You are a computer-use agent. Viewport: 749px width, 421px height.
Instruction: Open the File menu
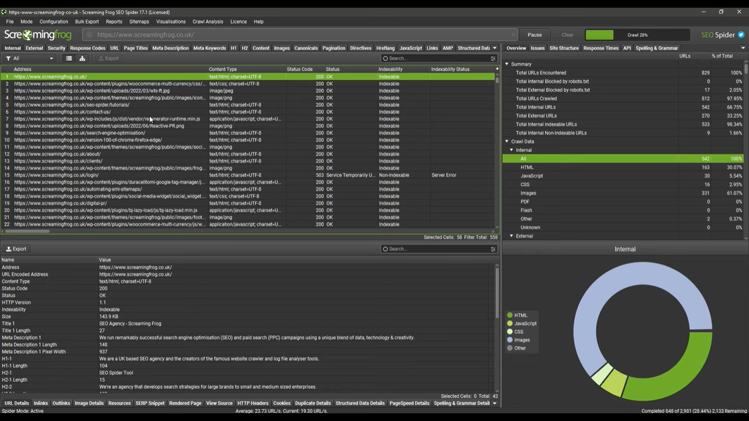(10, 21)
